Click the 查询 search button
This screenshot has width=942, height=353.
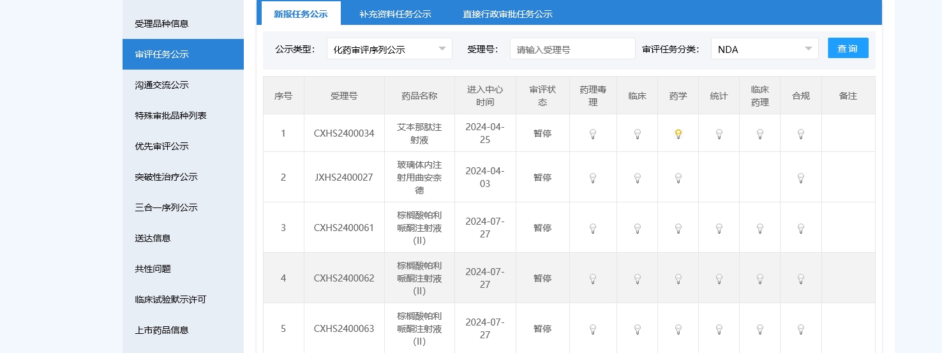(848, 48)
